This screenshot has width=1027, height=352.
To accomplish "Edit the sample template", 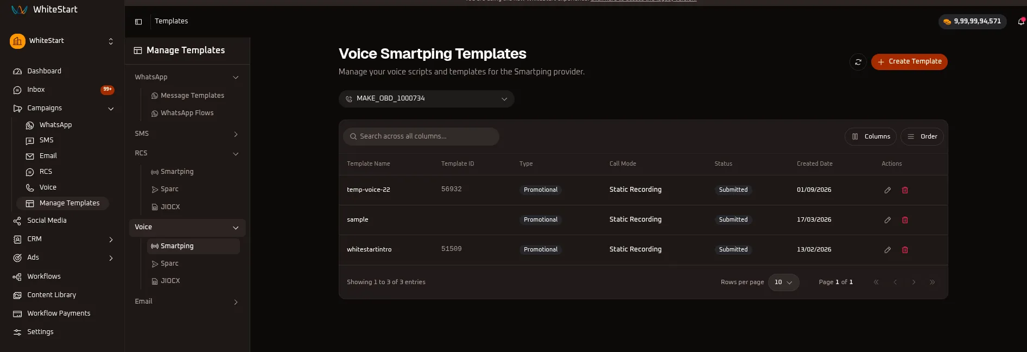I will click(887, 220).
